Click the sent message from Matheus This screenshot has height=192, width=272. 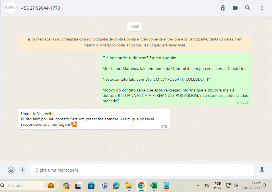(176, 79)
